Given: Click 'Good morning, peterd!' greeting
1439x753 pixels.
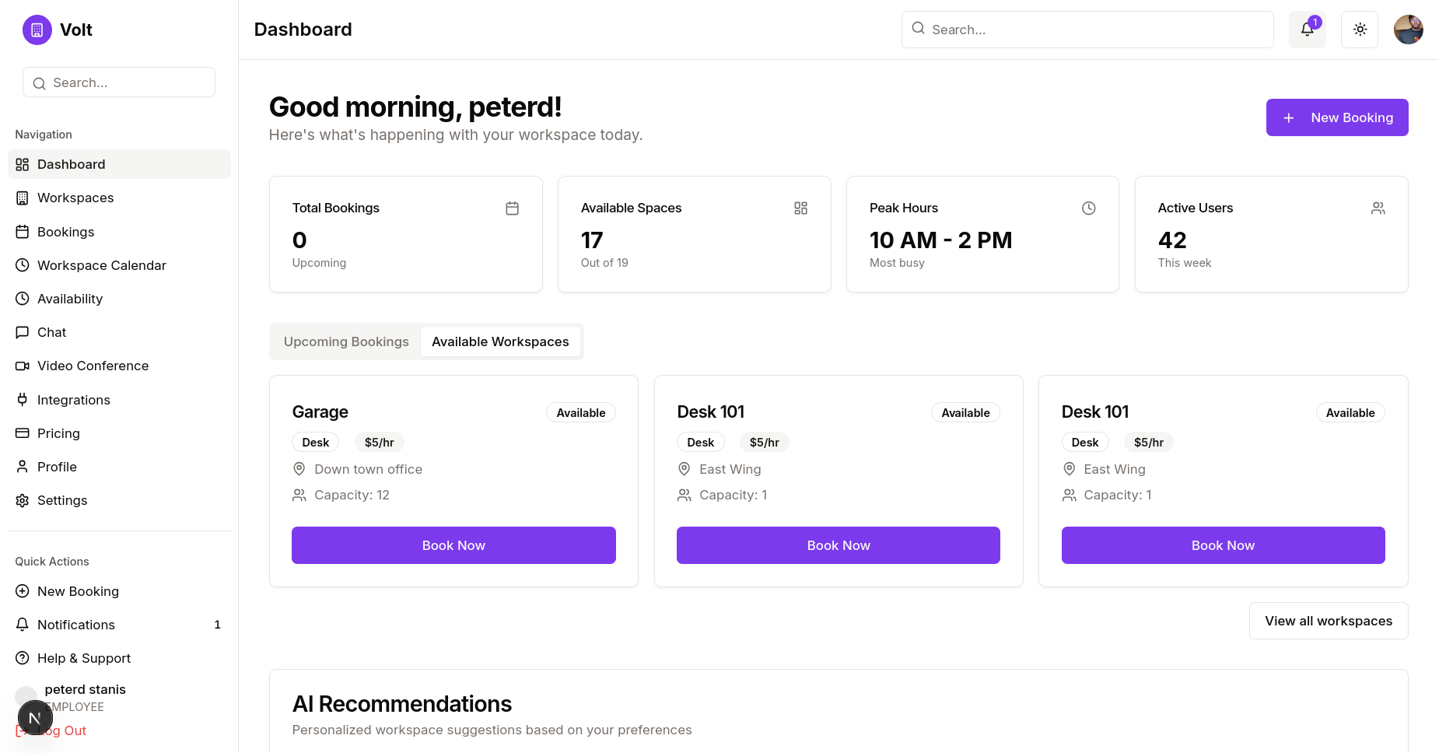Looking at the screenshot, I should click(x=415, y=107).
